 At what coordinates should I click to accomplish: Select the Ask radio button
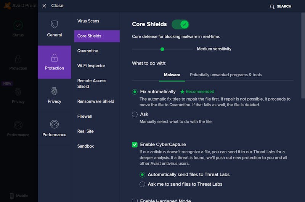point(135,114)
